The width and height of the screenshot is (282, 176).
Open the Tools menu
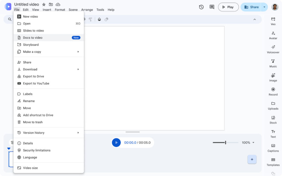100,10
